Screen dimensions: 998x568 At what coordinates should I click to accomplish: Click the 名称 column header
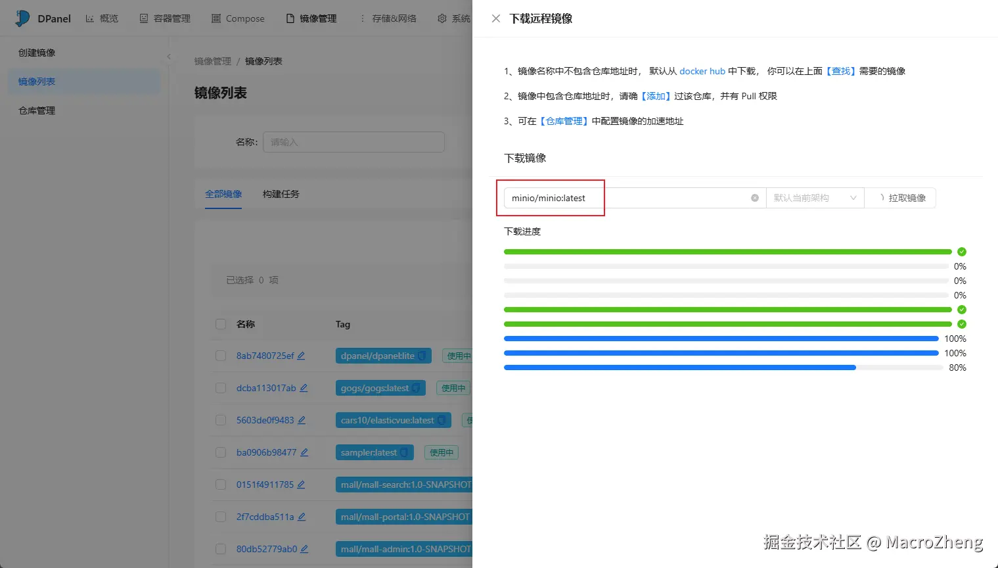(x=246, y=324)
